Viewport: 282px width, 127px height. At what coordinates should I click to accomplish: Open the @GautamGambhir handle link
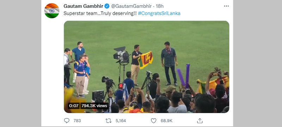click(131, 6)
